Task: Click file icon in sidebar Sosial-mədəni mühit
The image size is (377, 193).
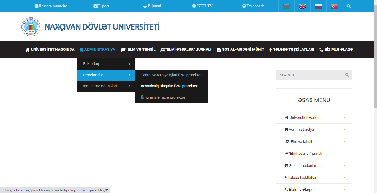Action: (286, 166)
